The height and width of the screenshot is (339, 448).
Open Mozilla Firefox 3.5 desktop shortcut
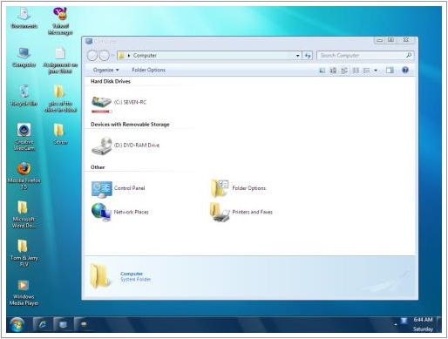pyautogui.click(x=24, y=175)
